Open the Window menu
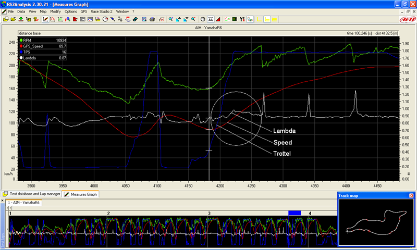The width and height of the screenshot is (417, 250). point(122,11)
